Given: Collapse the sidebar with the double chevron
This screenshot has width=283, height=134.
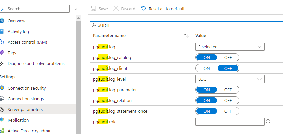Looking at the screenshot, I should [x=76, y=9].
